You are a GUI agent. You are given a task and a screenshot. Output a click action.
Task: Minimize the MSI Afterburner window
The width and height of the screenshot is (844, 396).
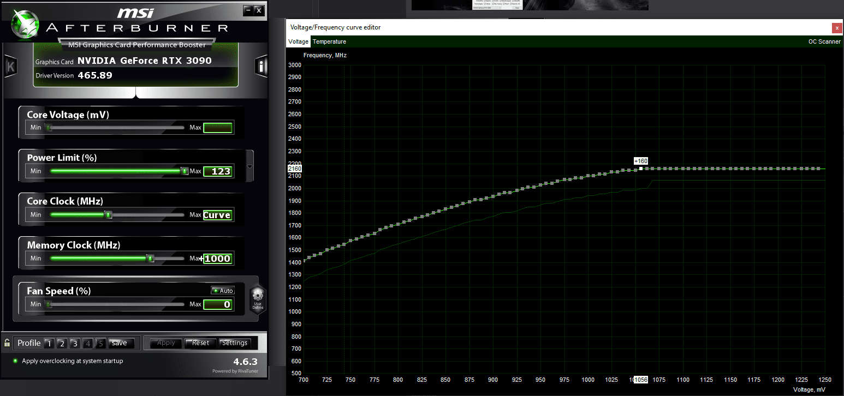point(248,10)
